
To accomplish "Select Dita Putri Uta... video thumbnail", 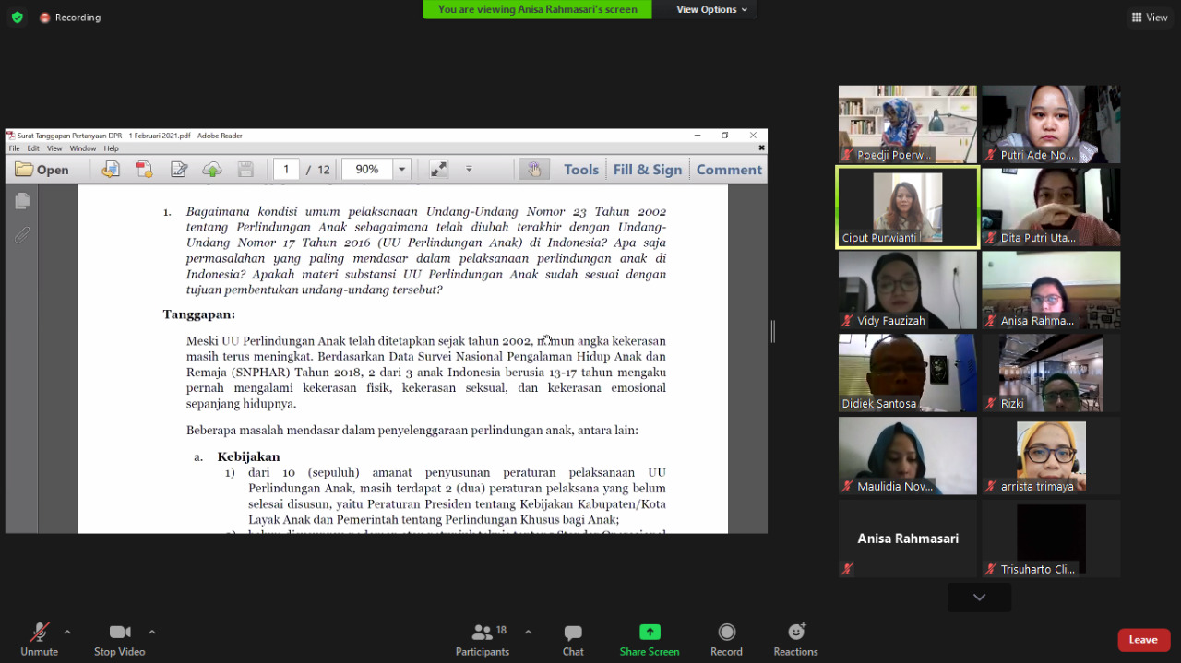I will [1051, 207].
